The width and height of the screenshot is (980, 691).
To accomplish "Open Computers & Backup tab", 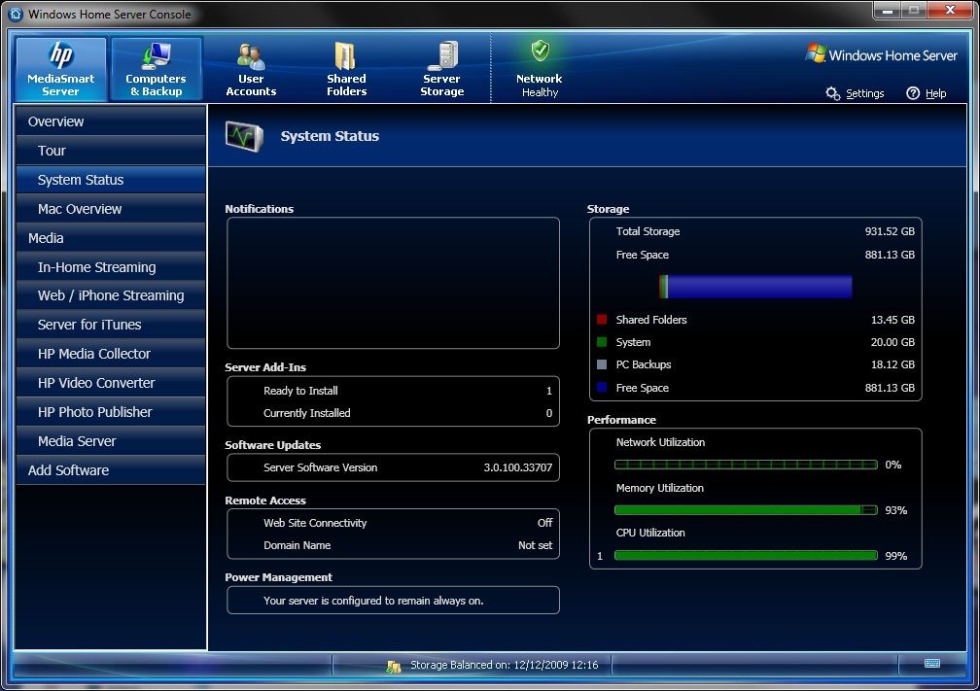I will (156, 69).
